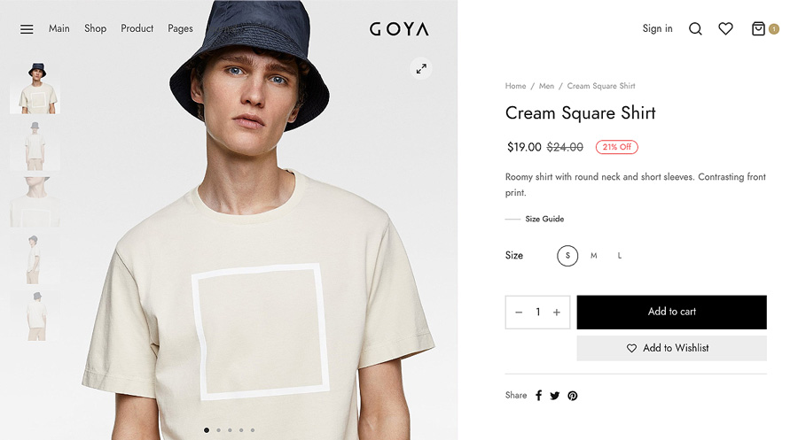Select the third product thumbnail image

(35, 201)
